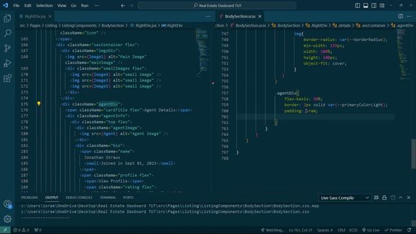Open the File menu
Screen dimensions: 416x234
(x=16, y=5)
